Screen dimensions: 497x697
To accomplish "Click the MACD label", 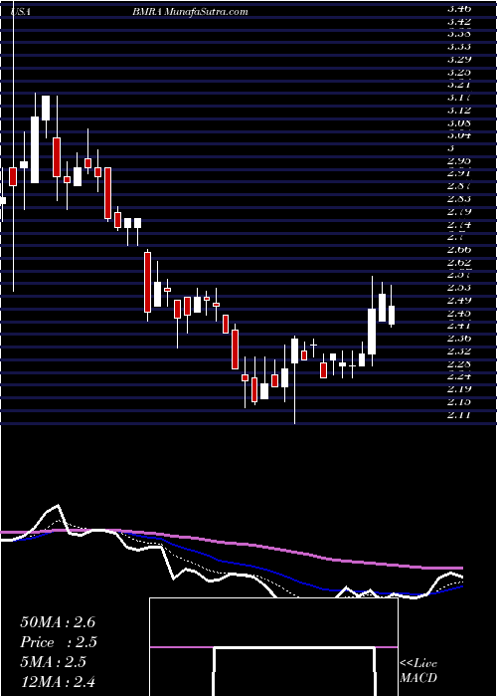I will pos(418,678).
